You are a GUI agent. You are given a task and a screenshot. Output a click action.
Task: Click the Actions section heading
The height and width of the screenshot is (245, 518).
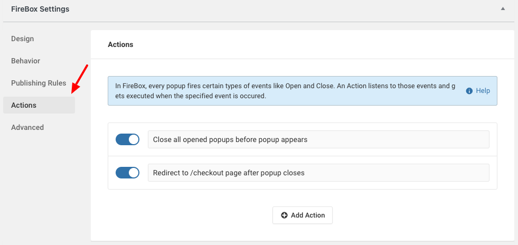coord(120,44)
